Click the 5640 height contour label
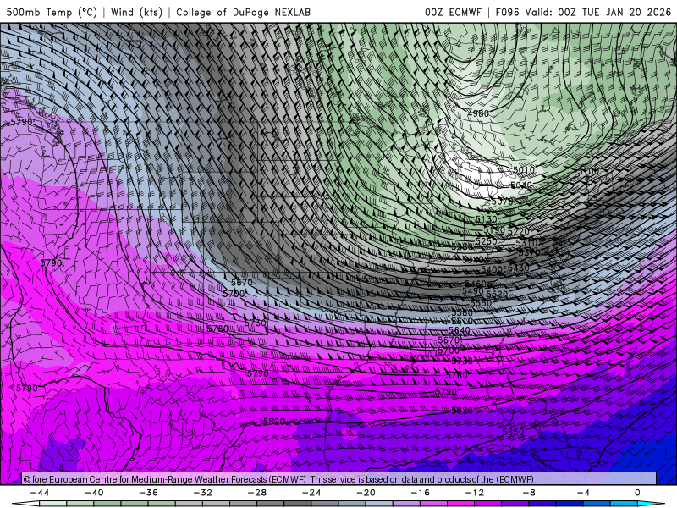 click(460, 330)
